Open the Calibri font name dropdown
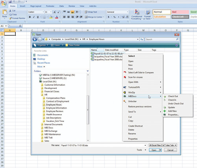 coord(43,12)
